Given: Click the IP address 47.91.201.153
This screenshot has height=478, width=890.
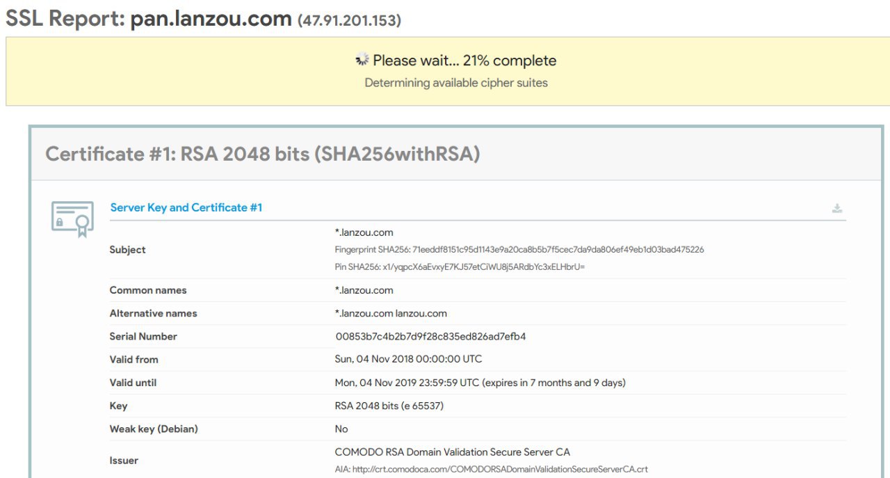Looking at the screenshot, I should click(x=349, y=21).
